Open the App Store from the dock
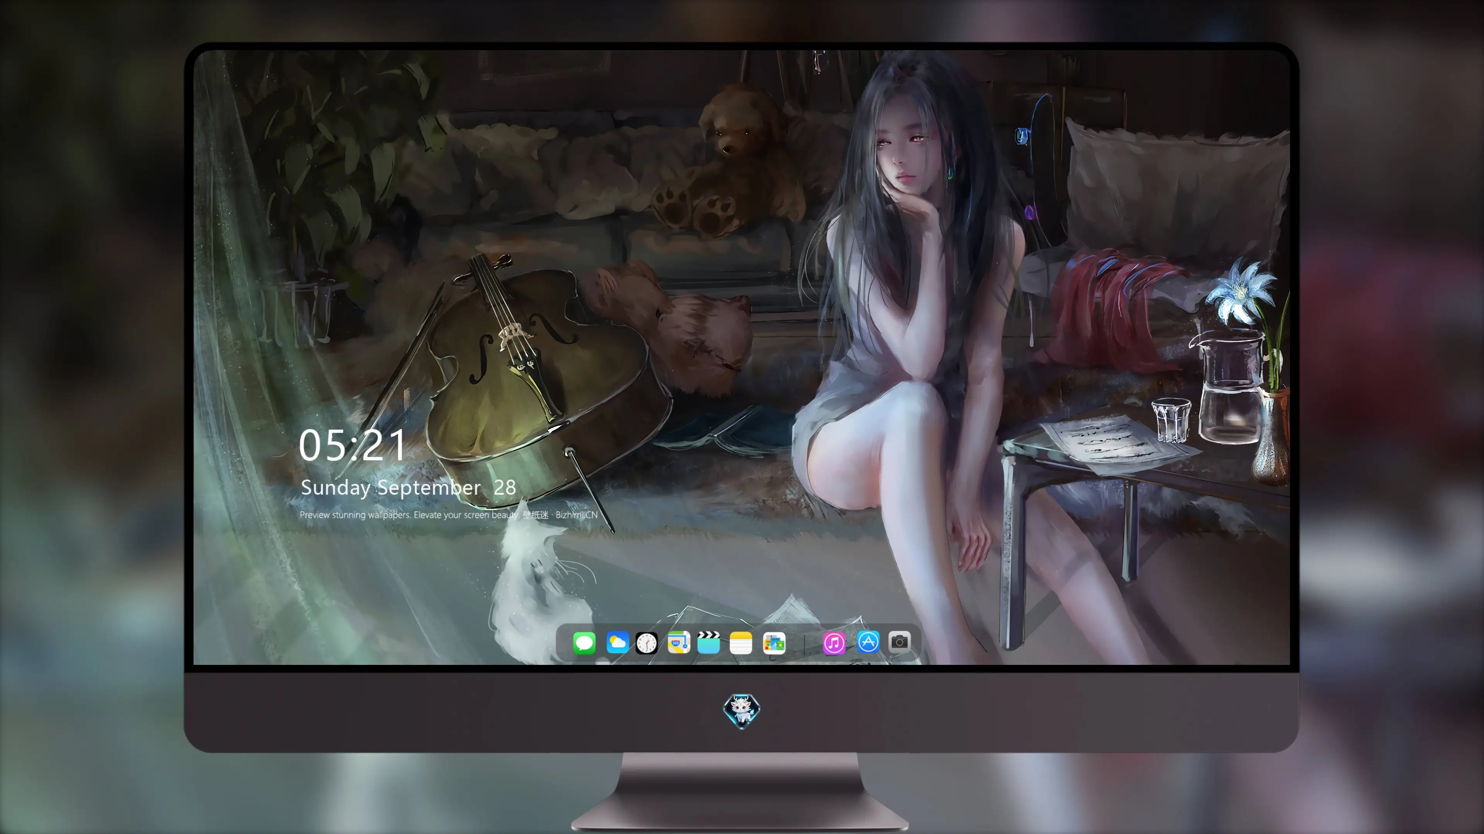1484x834 pixels. pos(868,642)
